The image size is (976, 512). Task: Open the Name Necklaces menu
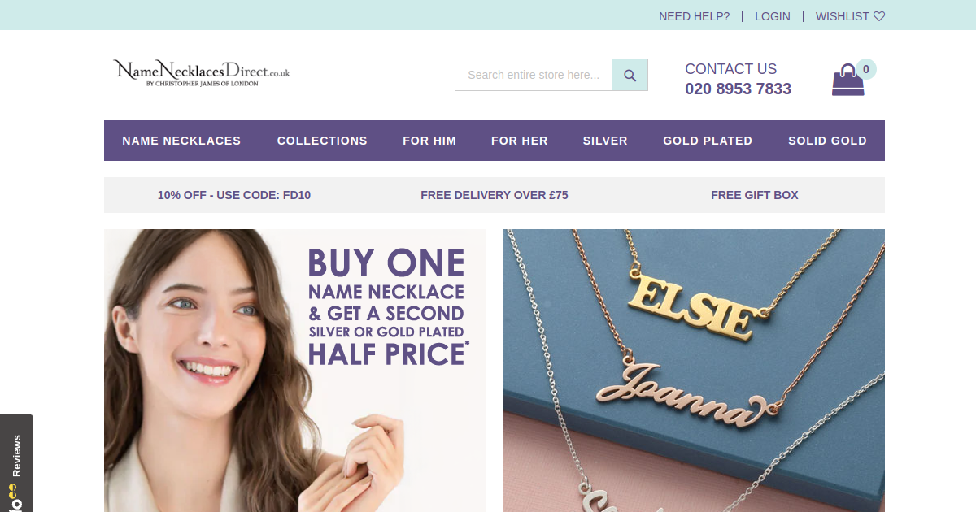pyautogui.click(x=181, y=141)
